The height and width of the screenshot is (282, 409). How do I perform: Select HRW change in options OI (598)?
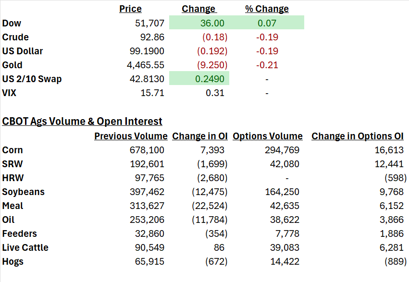tap(396, 178)
